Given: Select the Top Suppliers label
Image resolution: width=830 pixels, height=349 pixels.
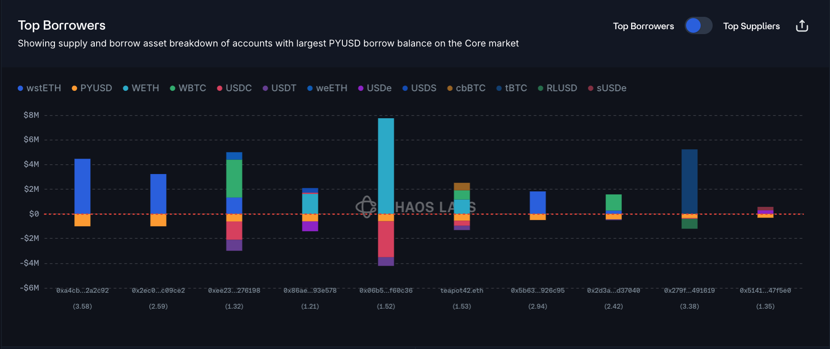Looking at the screenshot, I should [751, 26].
